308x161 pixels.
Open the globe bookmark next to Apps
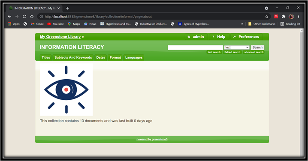click(x=25, y=24)
